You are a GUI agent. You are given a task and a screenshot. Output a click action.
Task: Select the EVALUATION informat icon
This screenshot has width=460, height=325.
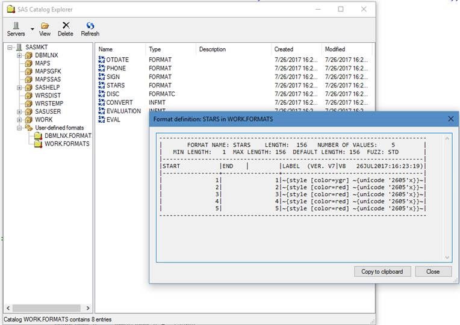tap(102, 111)
